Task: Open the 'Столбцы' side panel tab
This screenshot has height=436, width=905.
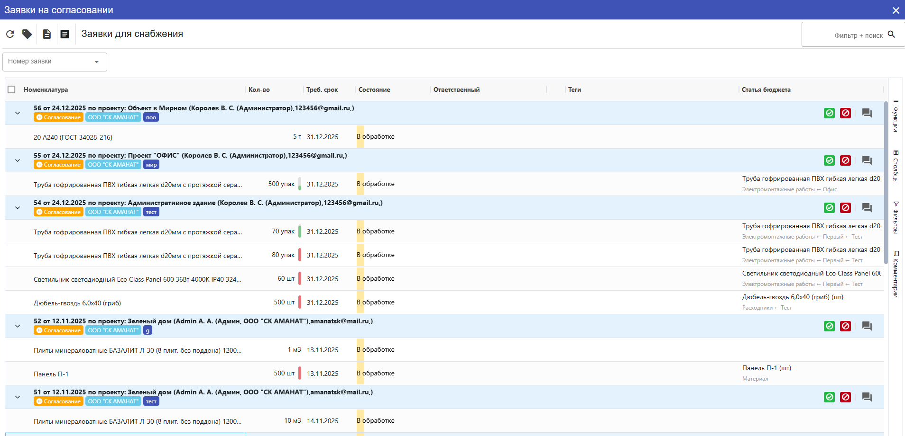Action: click(896, 166)
